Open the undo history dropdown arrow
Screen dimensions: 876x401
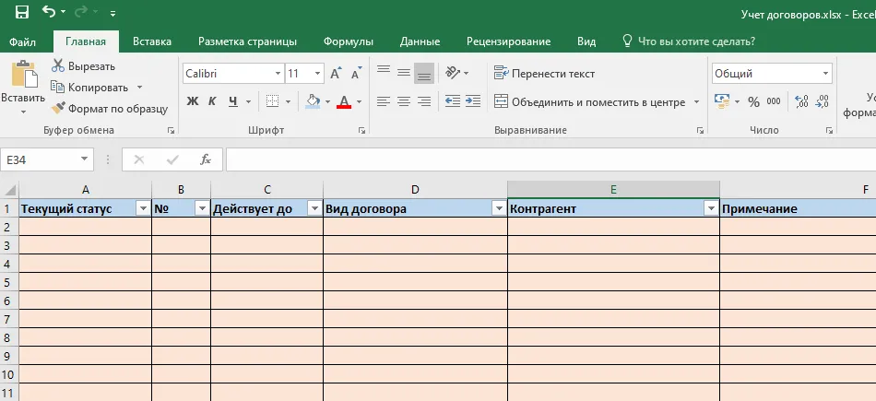pyautogui.click(x=63, y=12)
